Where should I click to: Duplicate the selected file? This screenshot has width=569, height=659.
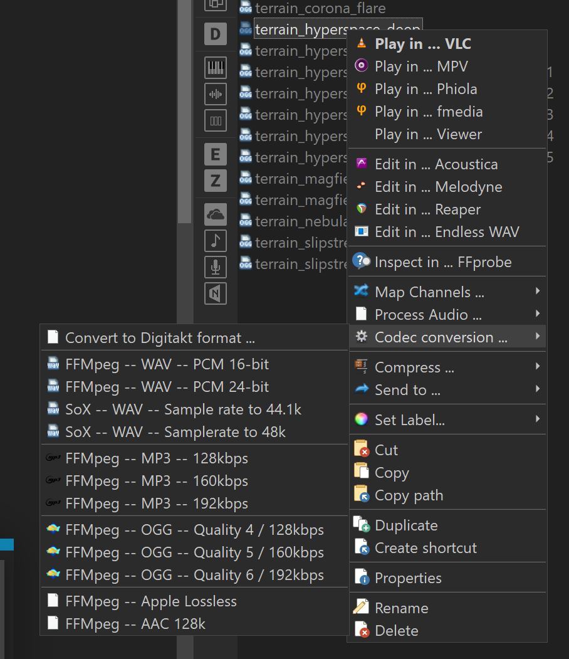pyautogui.click(x=447, y=525)
